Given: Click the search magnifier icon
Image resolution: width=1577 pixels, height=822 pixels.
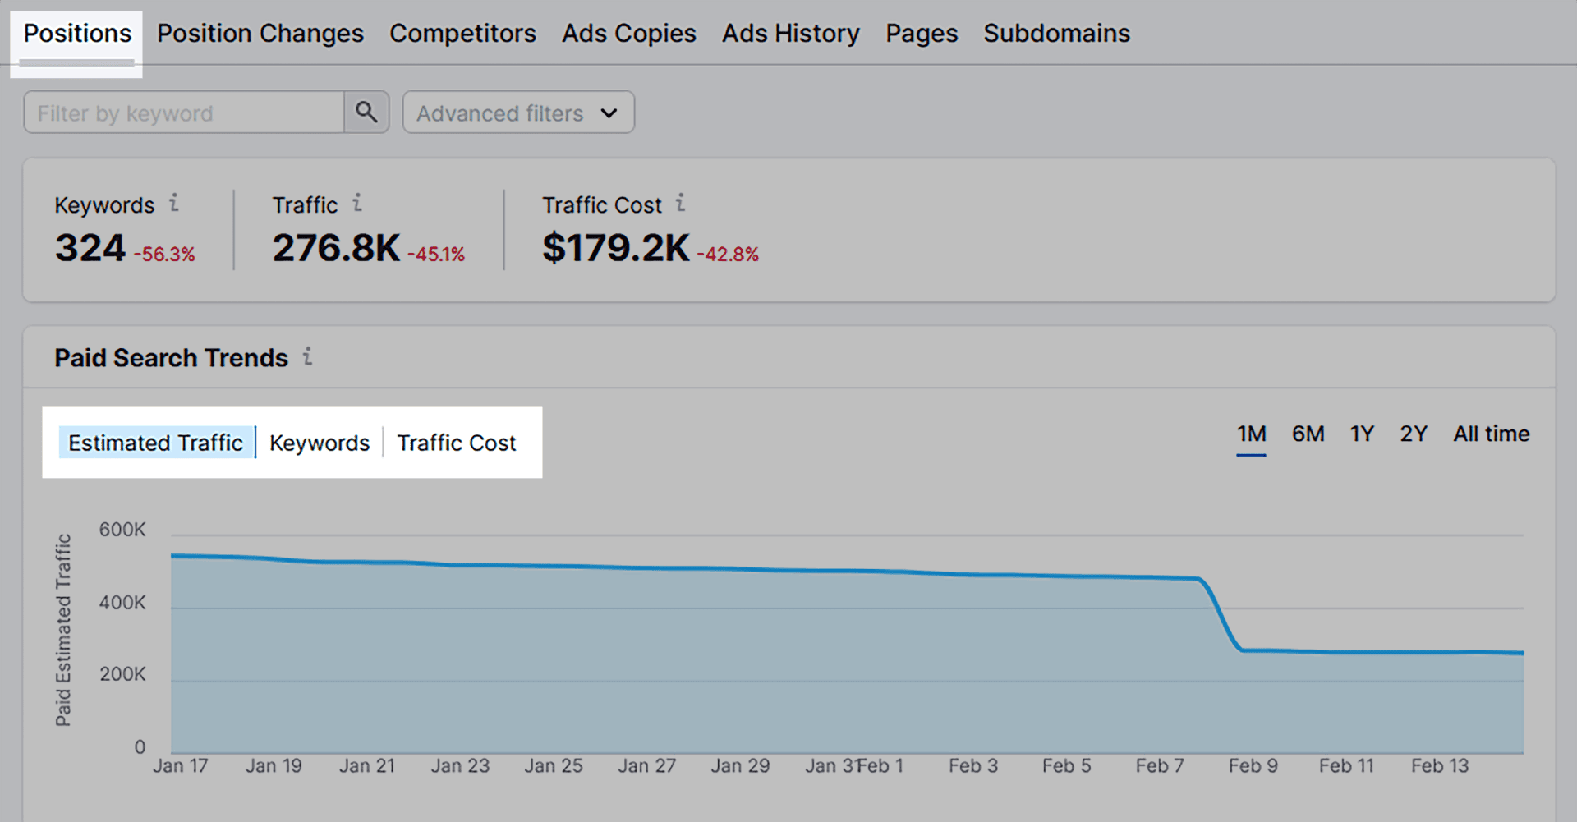Looking at the screenshot, I should (x=366, y=113).
